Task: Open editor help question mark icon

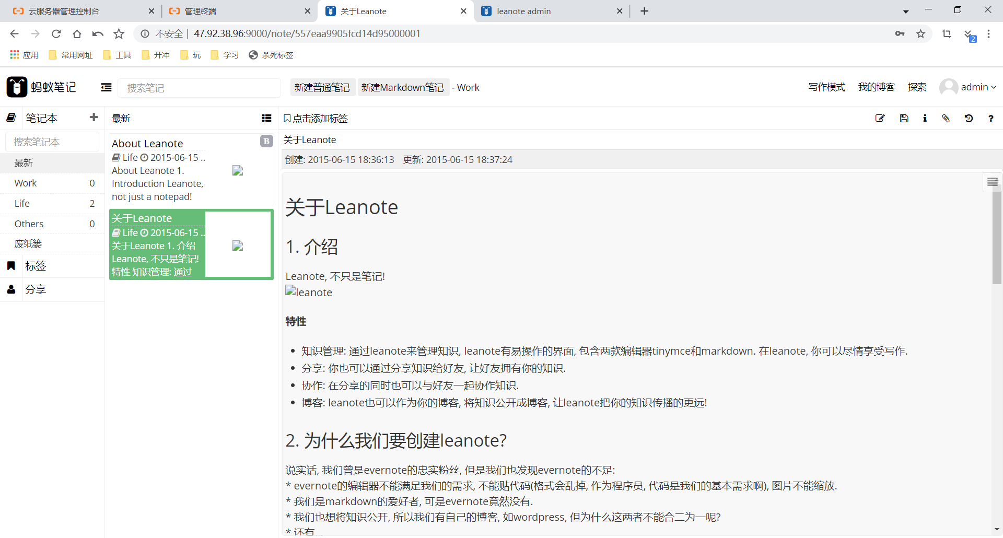Action: pyautogui.click(x=991, y=119)
